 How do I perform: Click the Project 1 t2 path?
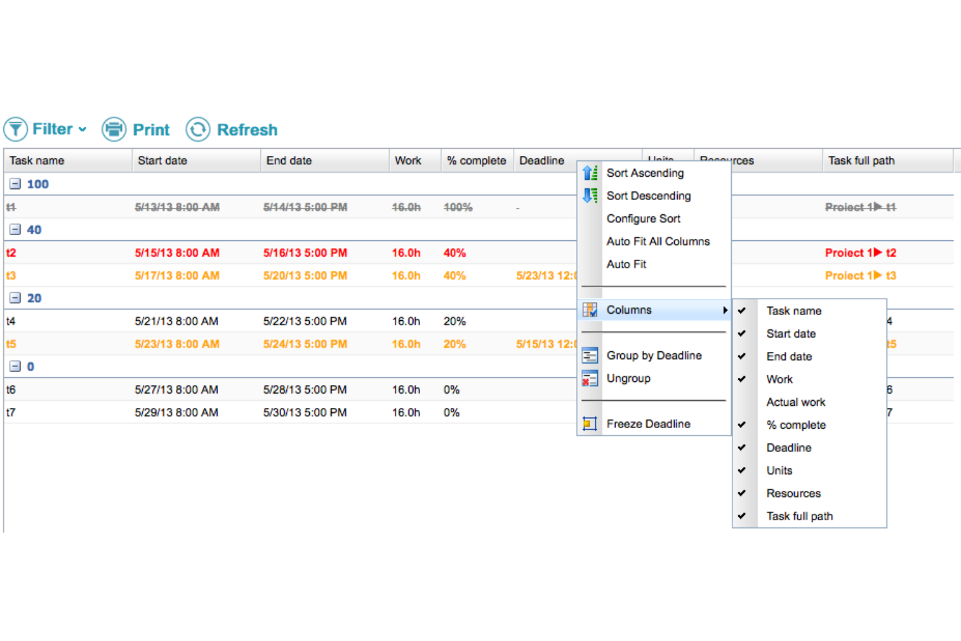pyautogui.click(x=860, y=253)
